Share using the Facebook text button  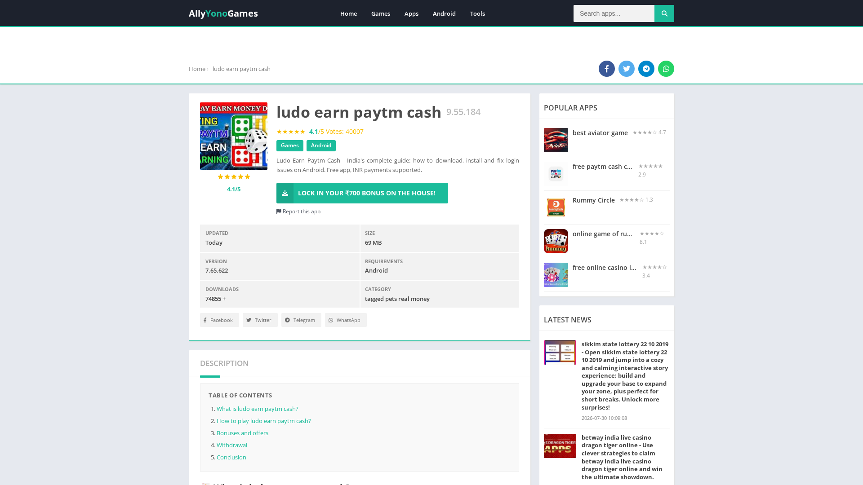point(219,320)
